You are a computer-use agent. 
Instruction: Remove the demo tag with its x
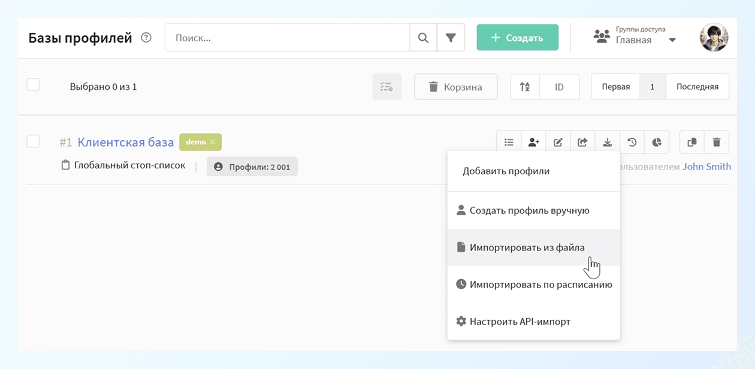[213, 142]
